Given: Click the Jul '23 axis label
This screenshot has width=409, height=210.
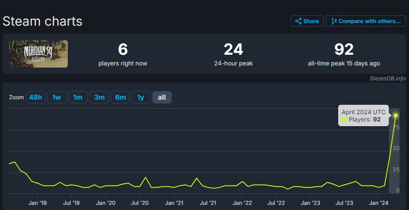Looking at the screenshot, I should pyautogui.click(x=344, y=203).
